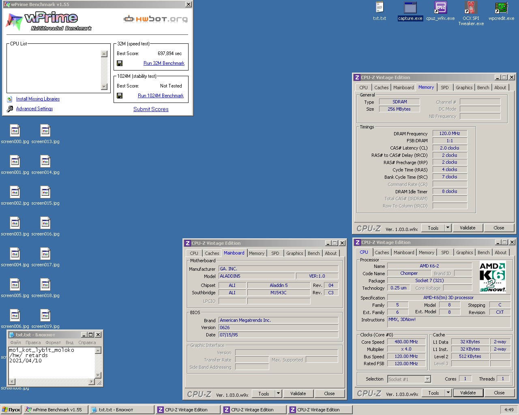Viewport: 519px width, 415px height.
Task: Select the screen004.jpg desktop file
Action: coord(15,257)
